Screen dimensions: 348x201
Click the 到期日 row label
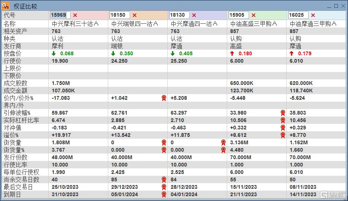[12, 194]
